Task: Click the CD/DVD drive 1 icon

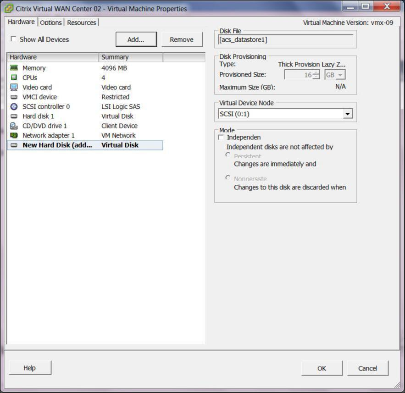Action: click(14, 126)
